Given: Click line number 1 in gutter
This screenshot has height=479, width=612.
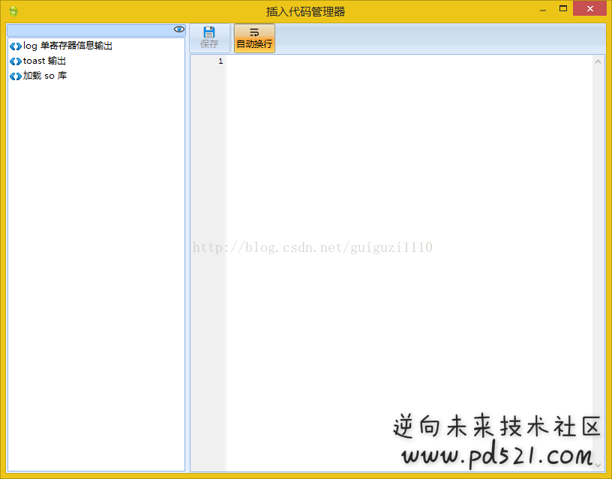Looking at the screenshot, I should pyautogui.click(x=220, y=61).
